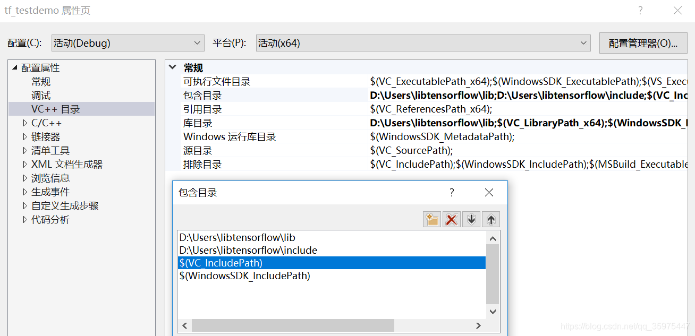Viewport: 695px width, 336px height.
Task: Click the help question mark in 包含目录 dialog
Action: pyautogui.click(x=451, y=193)
